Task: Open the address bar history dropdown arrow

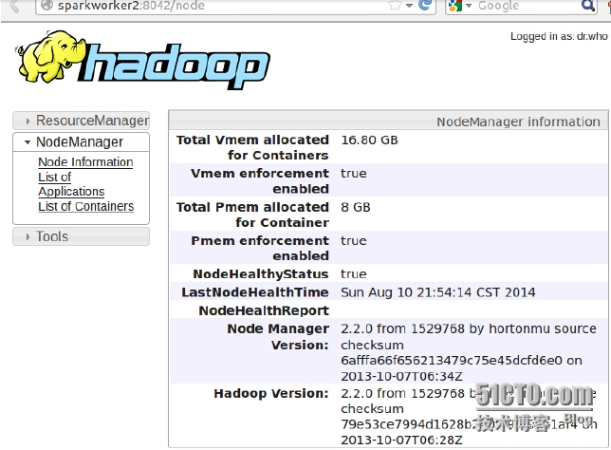Action: [409, 6]
